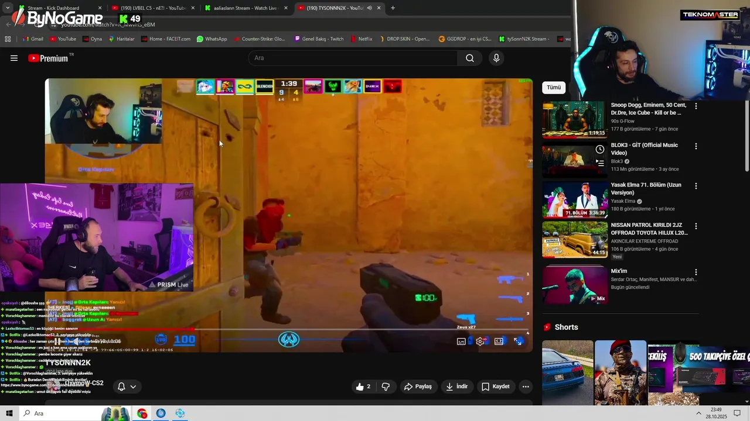Switch to aaliaslann Stream Kick tab

coord(245,8)
